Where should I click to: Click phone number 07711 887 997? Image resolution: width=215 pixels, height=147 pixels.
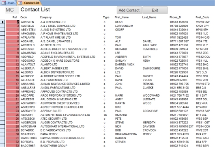coord(179,41)
